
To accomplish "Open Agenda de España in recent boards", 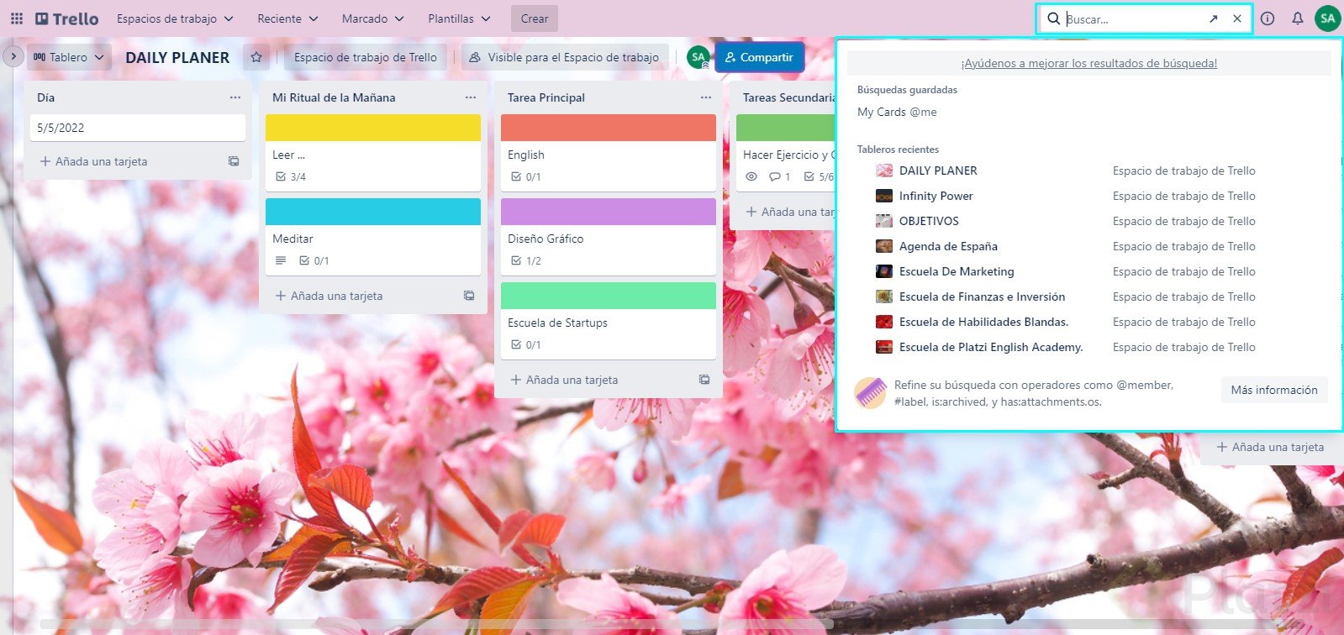I will point(948,246).
